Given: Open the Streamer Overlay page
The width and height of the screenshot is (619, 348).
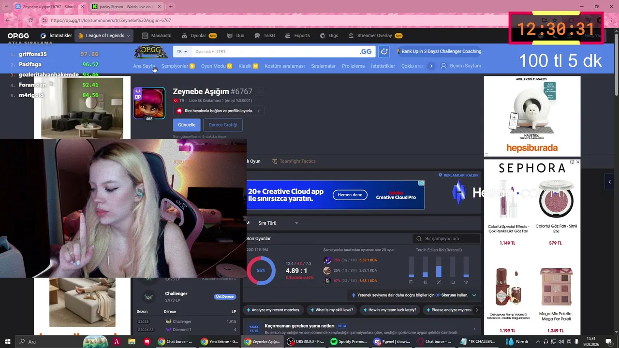Looking at the screenshot, I should (375, 36).
